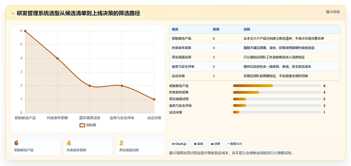This screenshot has width=351, height=166.
Task: Open the data card showing 4 约束条件初筛
Action: 88,146
